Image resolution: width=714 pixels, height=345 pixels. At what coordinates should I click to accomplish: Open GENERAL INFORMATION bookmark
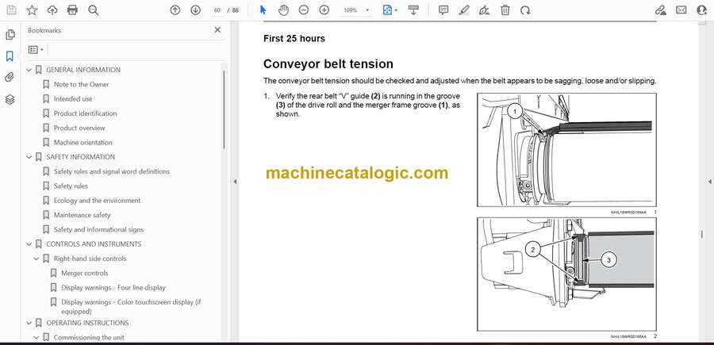point(83,70)
